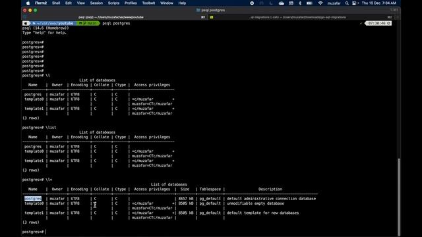Open the Profiles menu
Viewport: 422px width, 237px height.
point(131,3)
